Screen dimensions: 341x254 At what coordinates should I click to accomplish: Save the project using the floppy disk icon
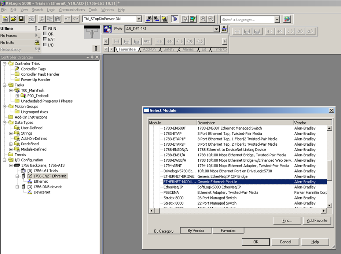coord(21,19)
